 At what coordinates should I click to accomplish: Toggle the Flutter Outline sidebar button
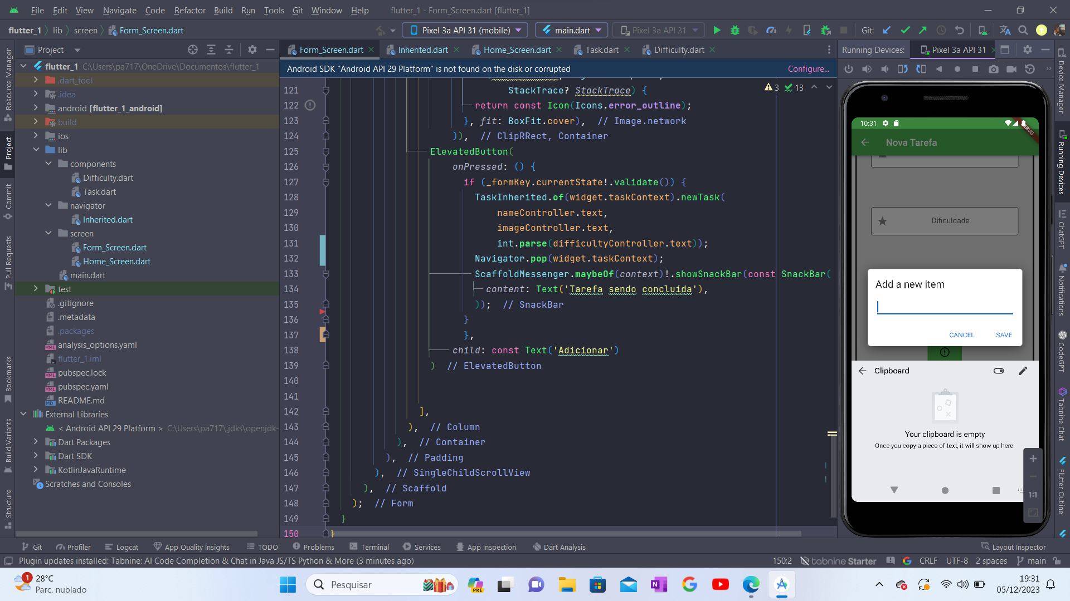point(1062,485)
